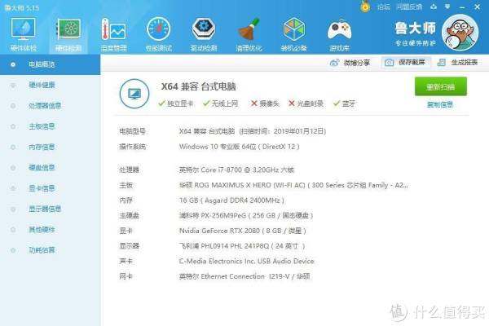Click the 摄像头 cross indicator
Screen dimensions: 489x326
point(265,104)
